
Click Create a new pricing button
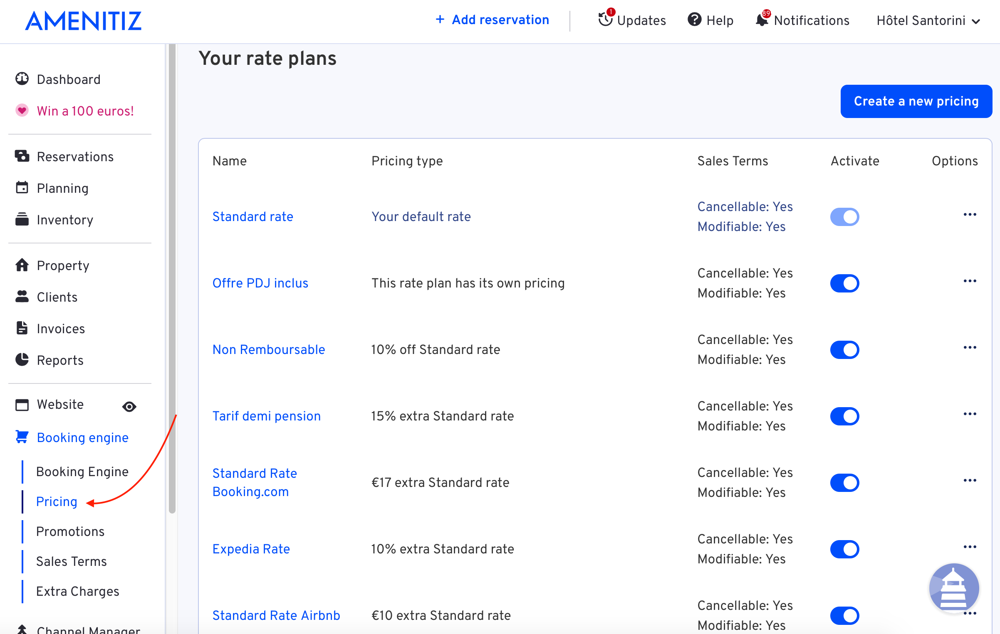(916, 101)
